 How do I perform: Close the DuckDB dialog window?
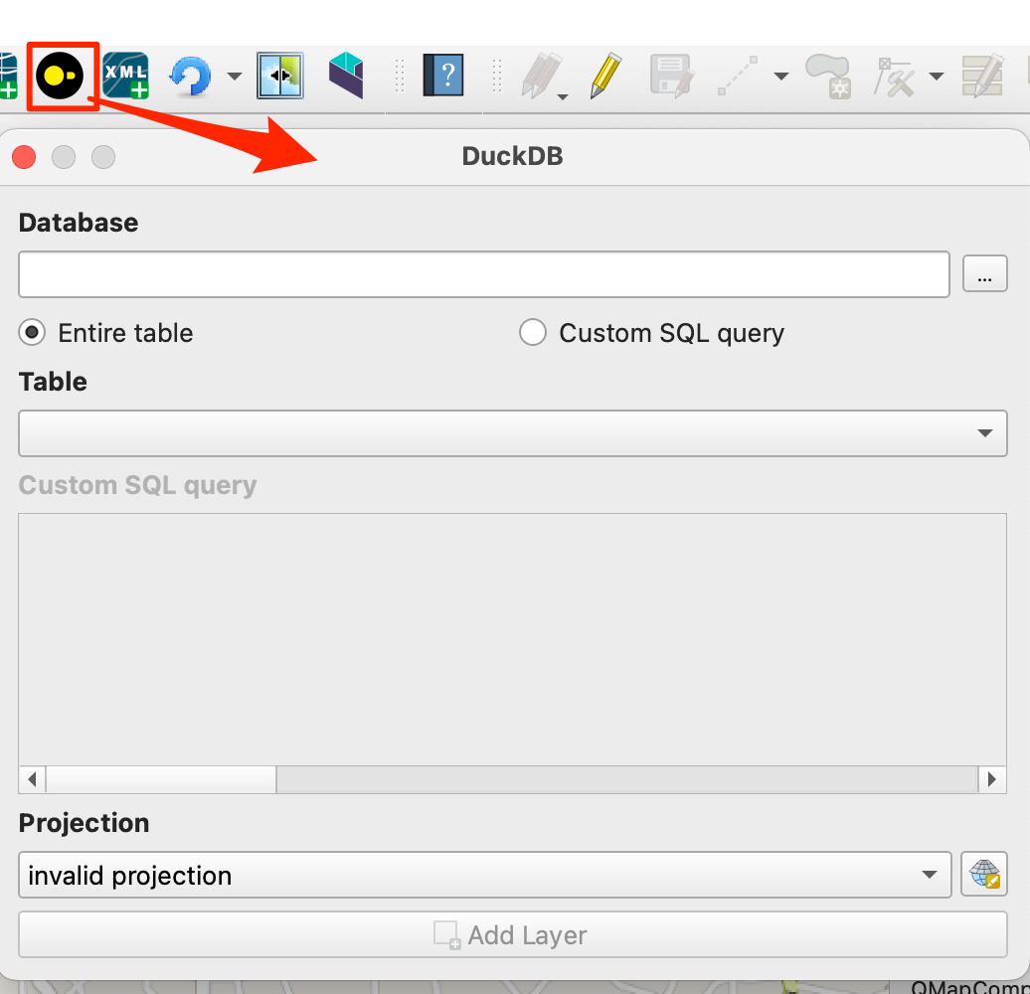coord(24,157)
